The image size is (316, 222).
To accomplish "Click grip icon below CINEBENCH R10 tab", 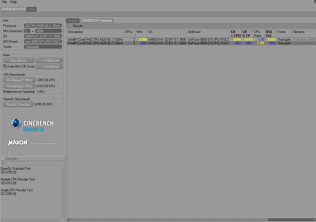I will tap(3, 14).
